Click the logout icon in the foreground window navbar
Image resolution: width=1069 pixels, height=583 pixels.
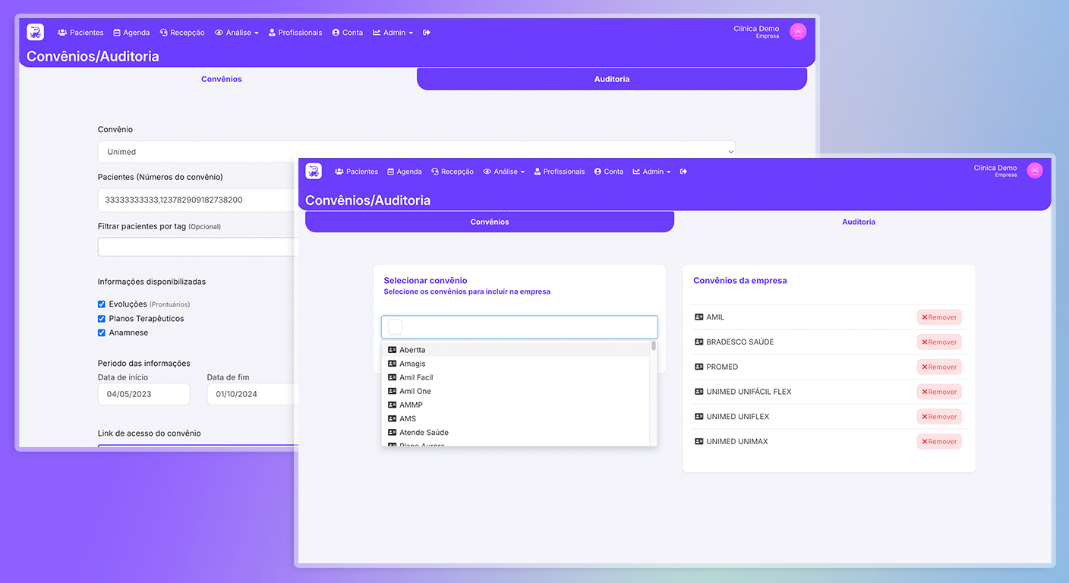pyautogui.click(x=683, y=172)
